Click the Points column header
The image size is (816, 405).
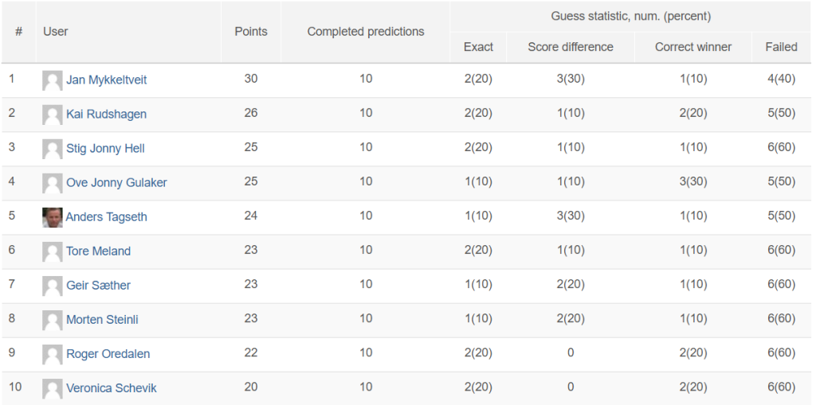point(251,32)
